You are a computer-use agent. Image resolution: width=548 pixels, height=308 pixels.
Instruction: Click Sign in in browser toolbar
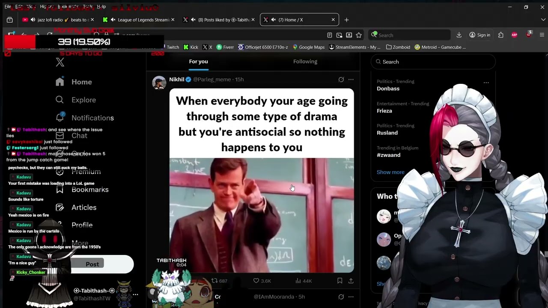[x=480, y=35]
